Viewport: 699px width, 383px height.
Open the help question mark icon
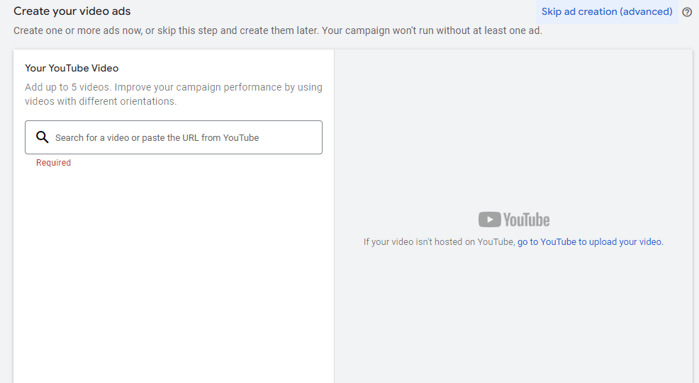tap(687, 12)
